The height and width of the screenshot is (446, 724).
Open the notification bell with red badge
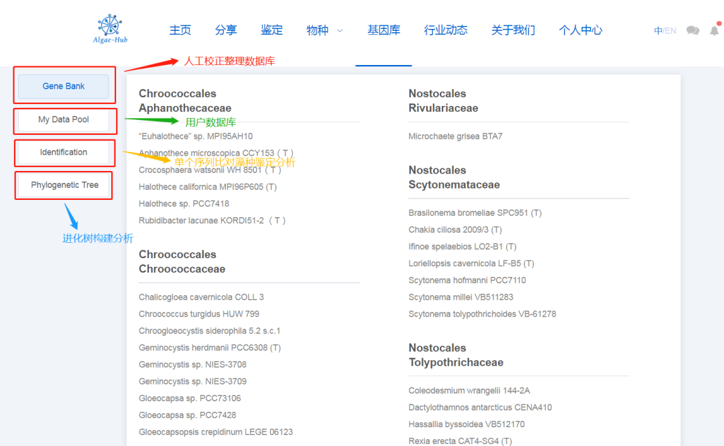714,30
